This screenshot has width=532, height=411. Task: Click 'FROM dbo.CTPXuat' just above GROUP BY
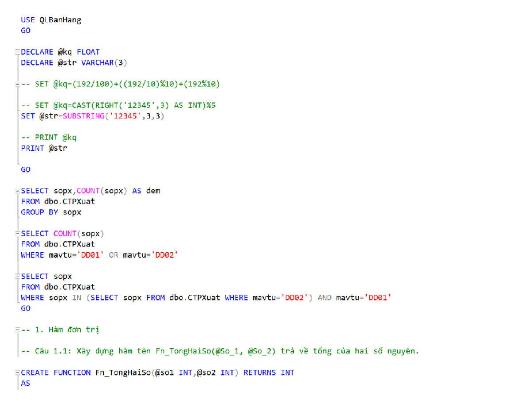click(x=58, y=201)
